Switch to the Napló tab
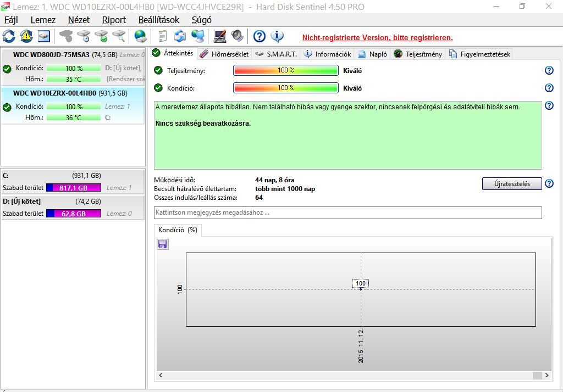The image size is (563, 392). point(372,54)
